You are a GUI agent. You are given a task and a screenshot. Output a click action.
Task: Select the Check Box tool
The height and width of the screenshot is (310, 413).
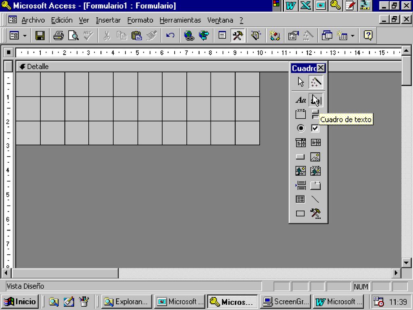[315, 128]
